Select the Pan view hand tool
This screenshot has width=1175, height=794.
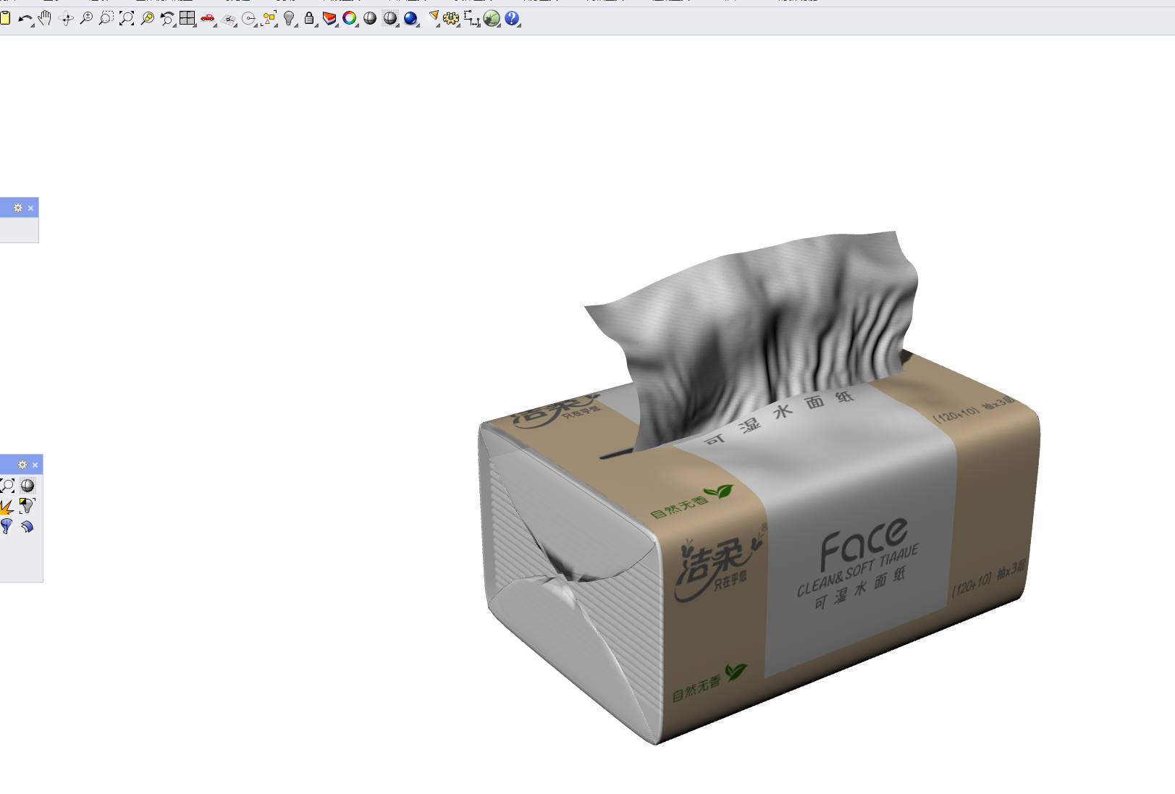pyautogui.click(x=45, y=18)
